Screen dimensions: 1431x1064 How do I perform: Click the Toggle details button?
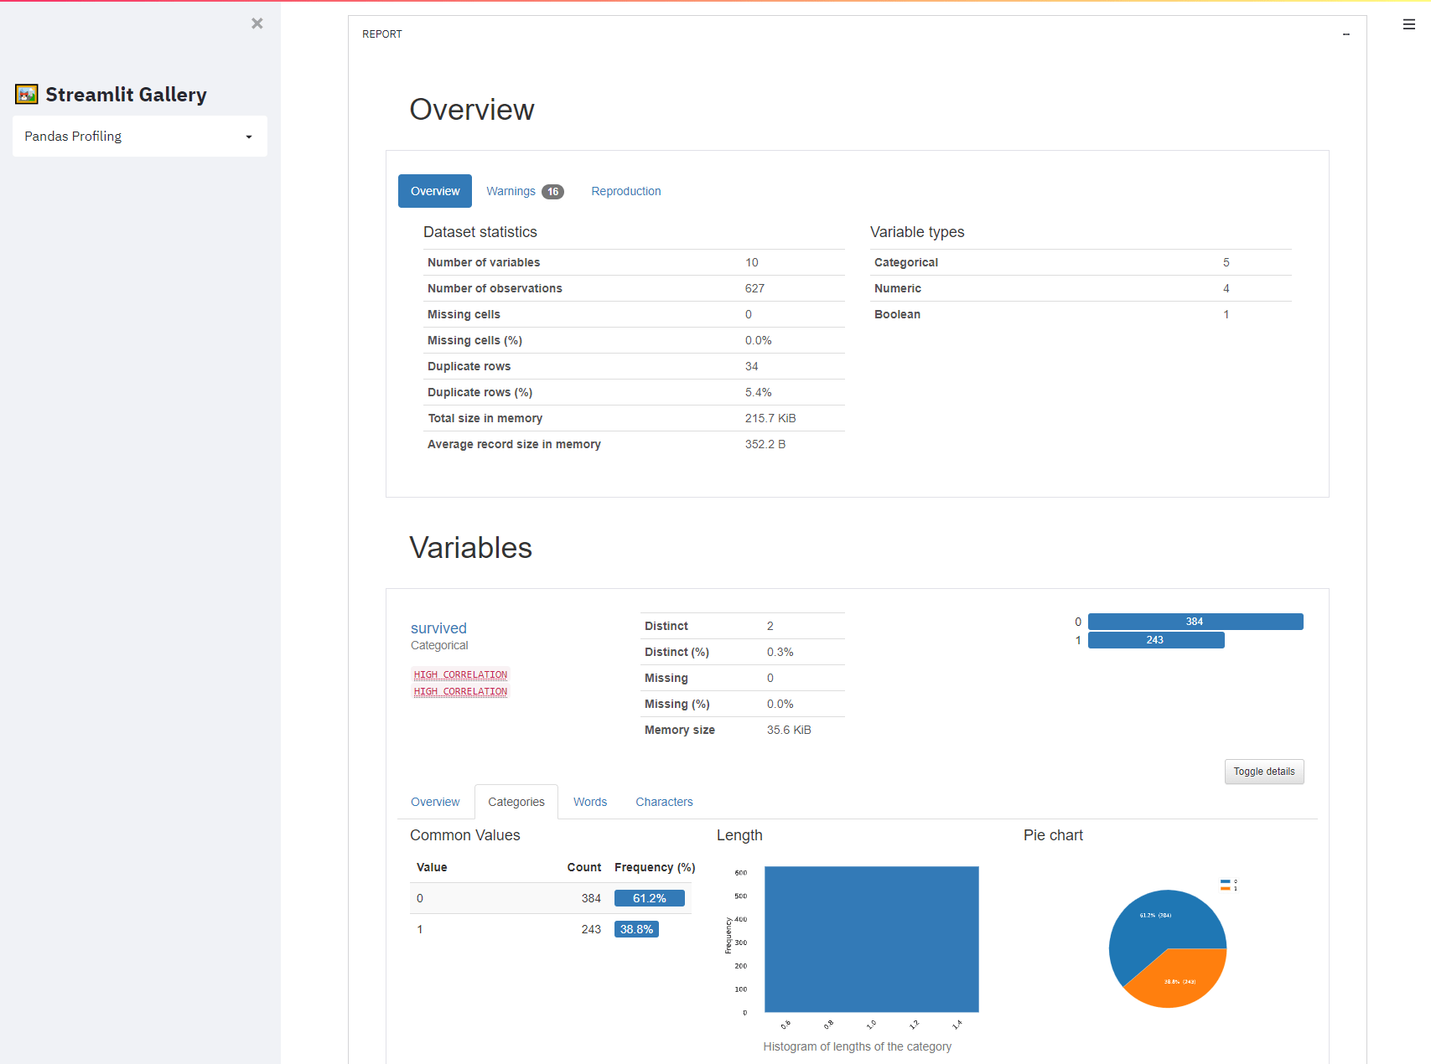click(1263, 772)
